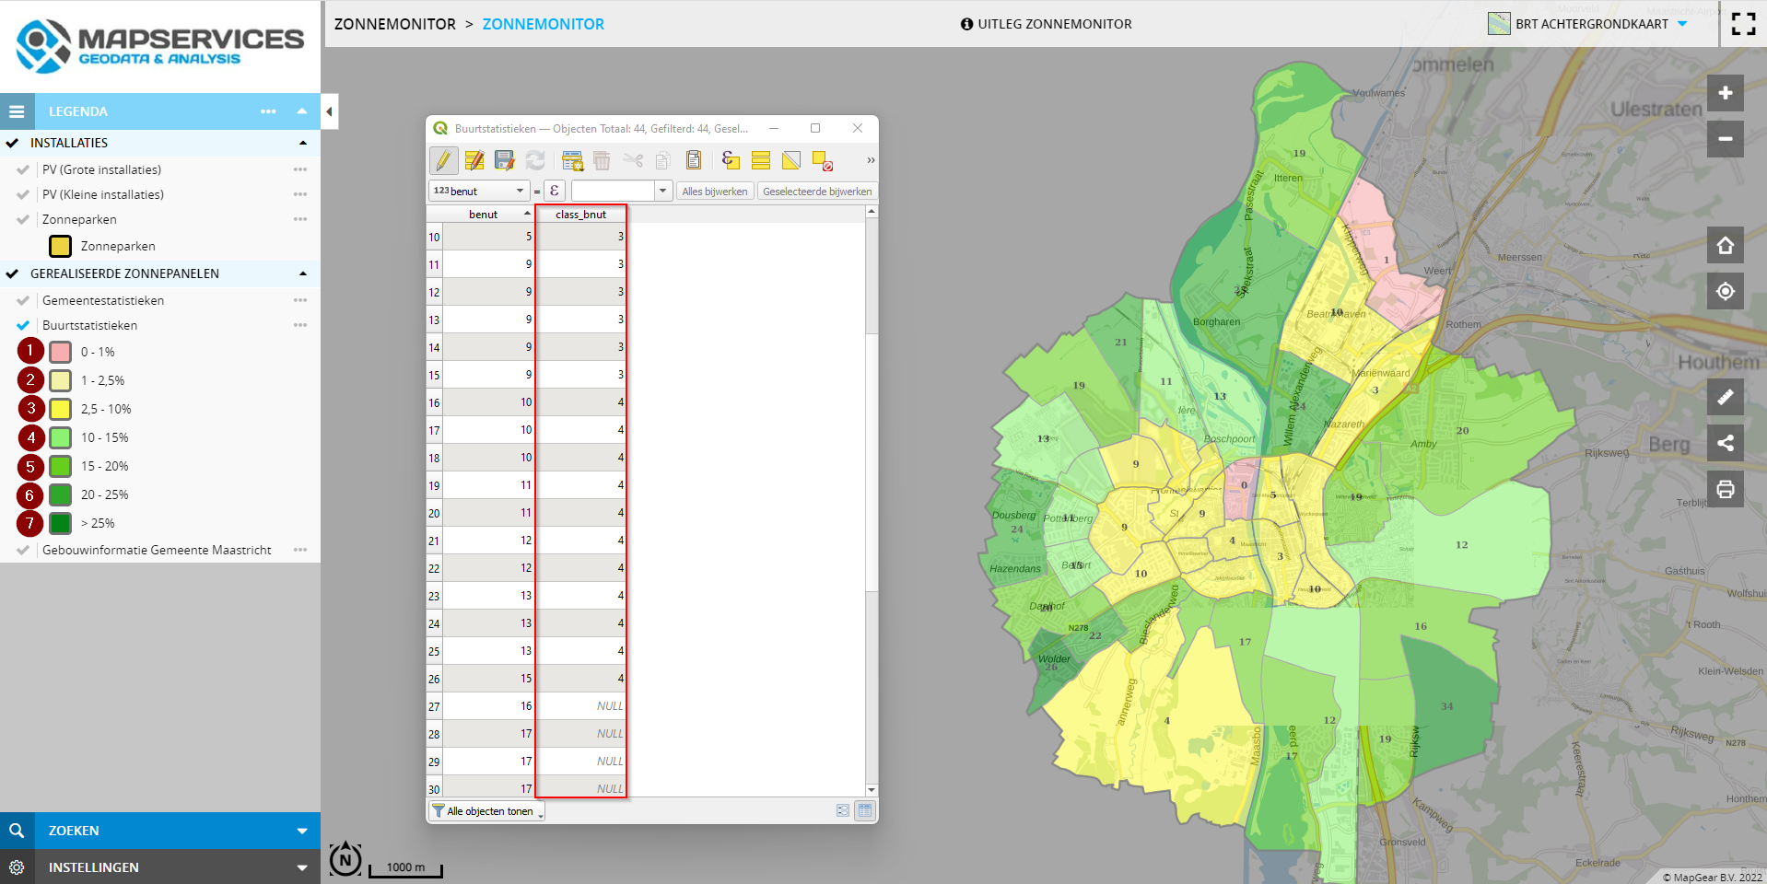
Task: Open the BRT ACHTERGRONDKAART basemap dropdown
Action: (1682, 24)
